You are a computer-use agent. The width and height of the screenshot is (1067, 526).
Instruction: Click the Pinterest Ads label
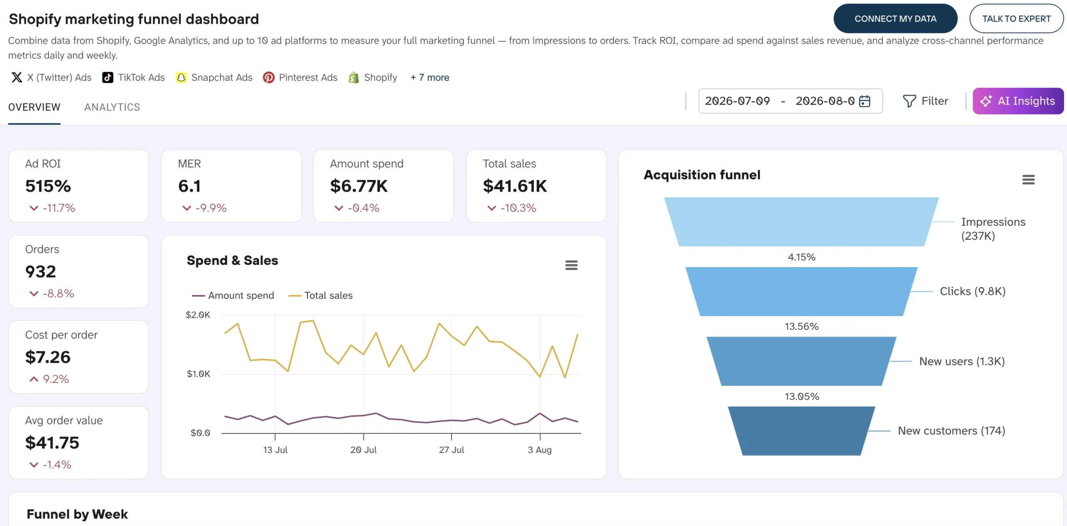point(308,77)
